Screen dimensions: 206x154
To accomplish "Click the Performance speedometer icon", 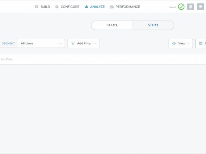I will coord(112,7).
